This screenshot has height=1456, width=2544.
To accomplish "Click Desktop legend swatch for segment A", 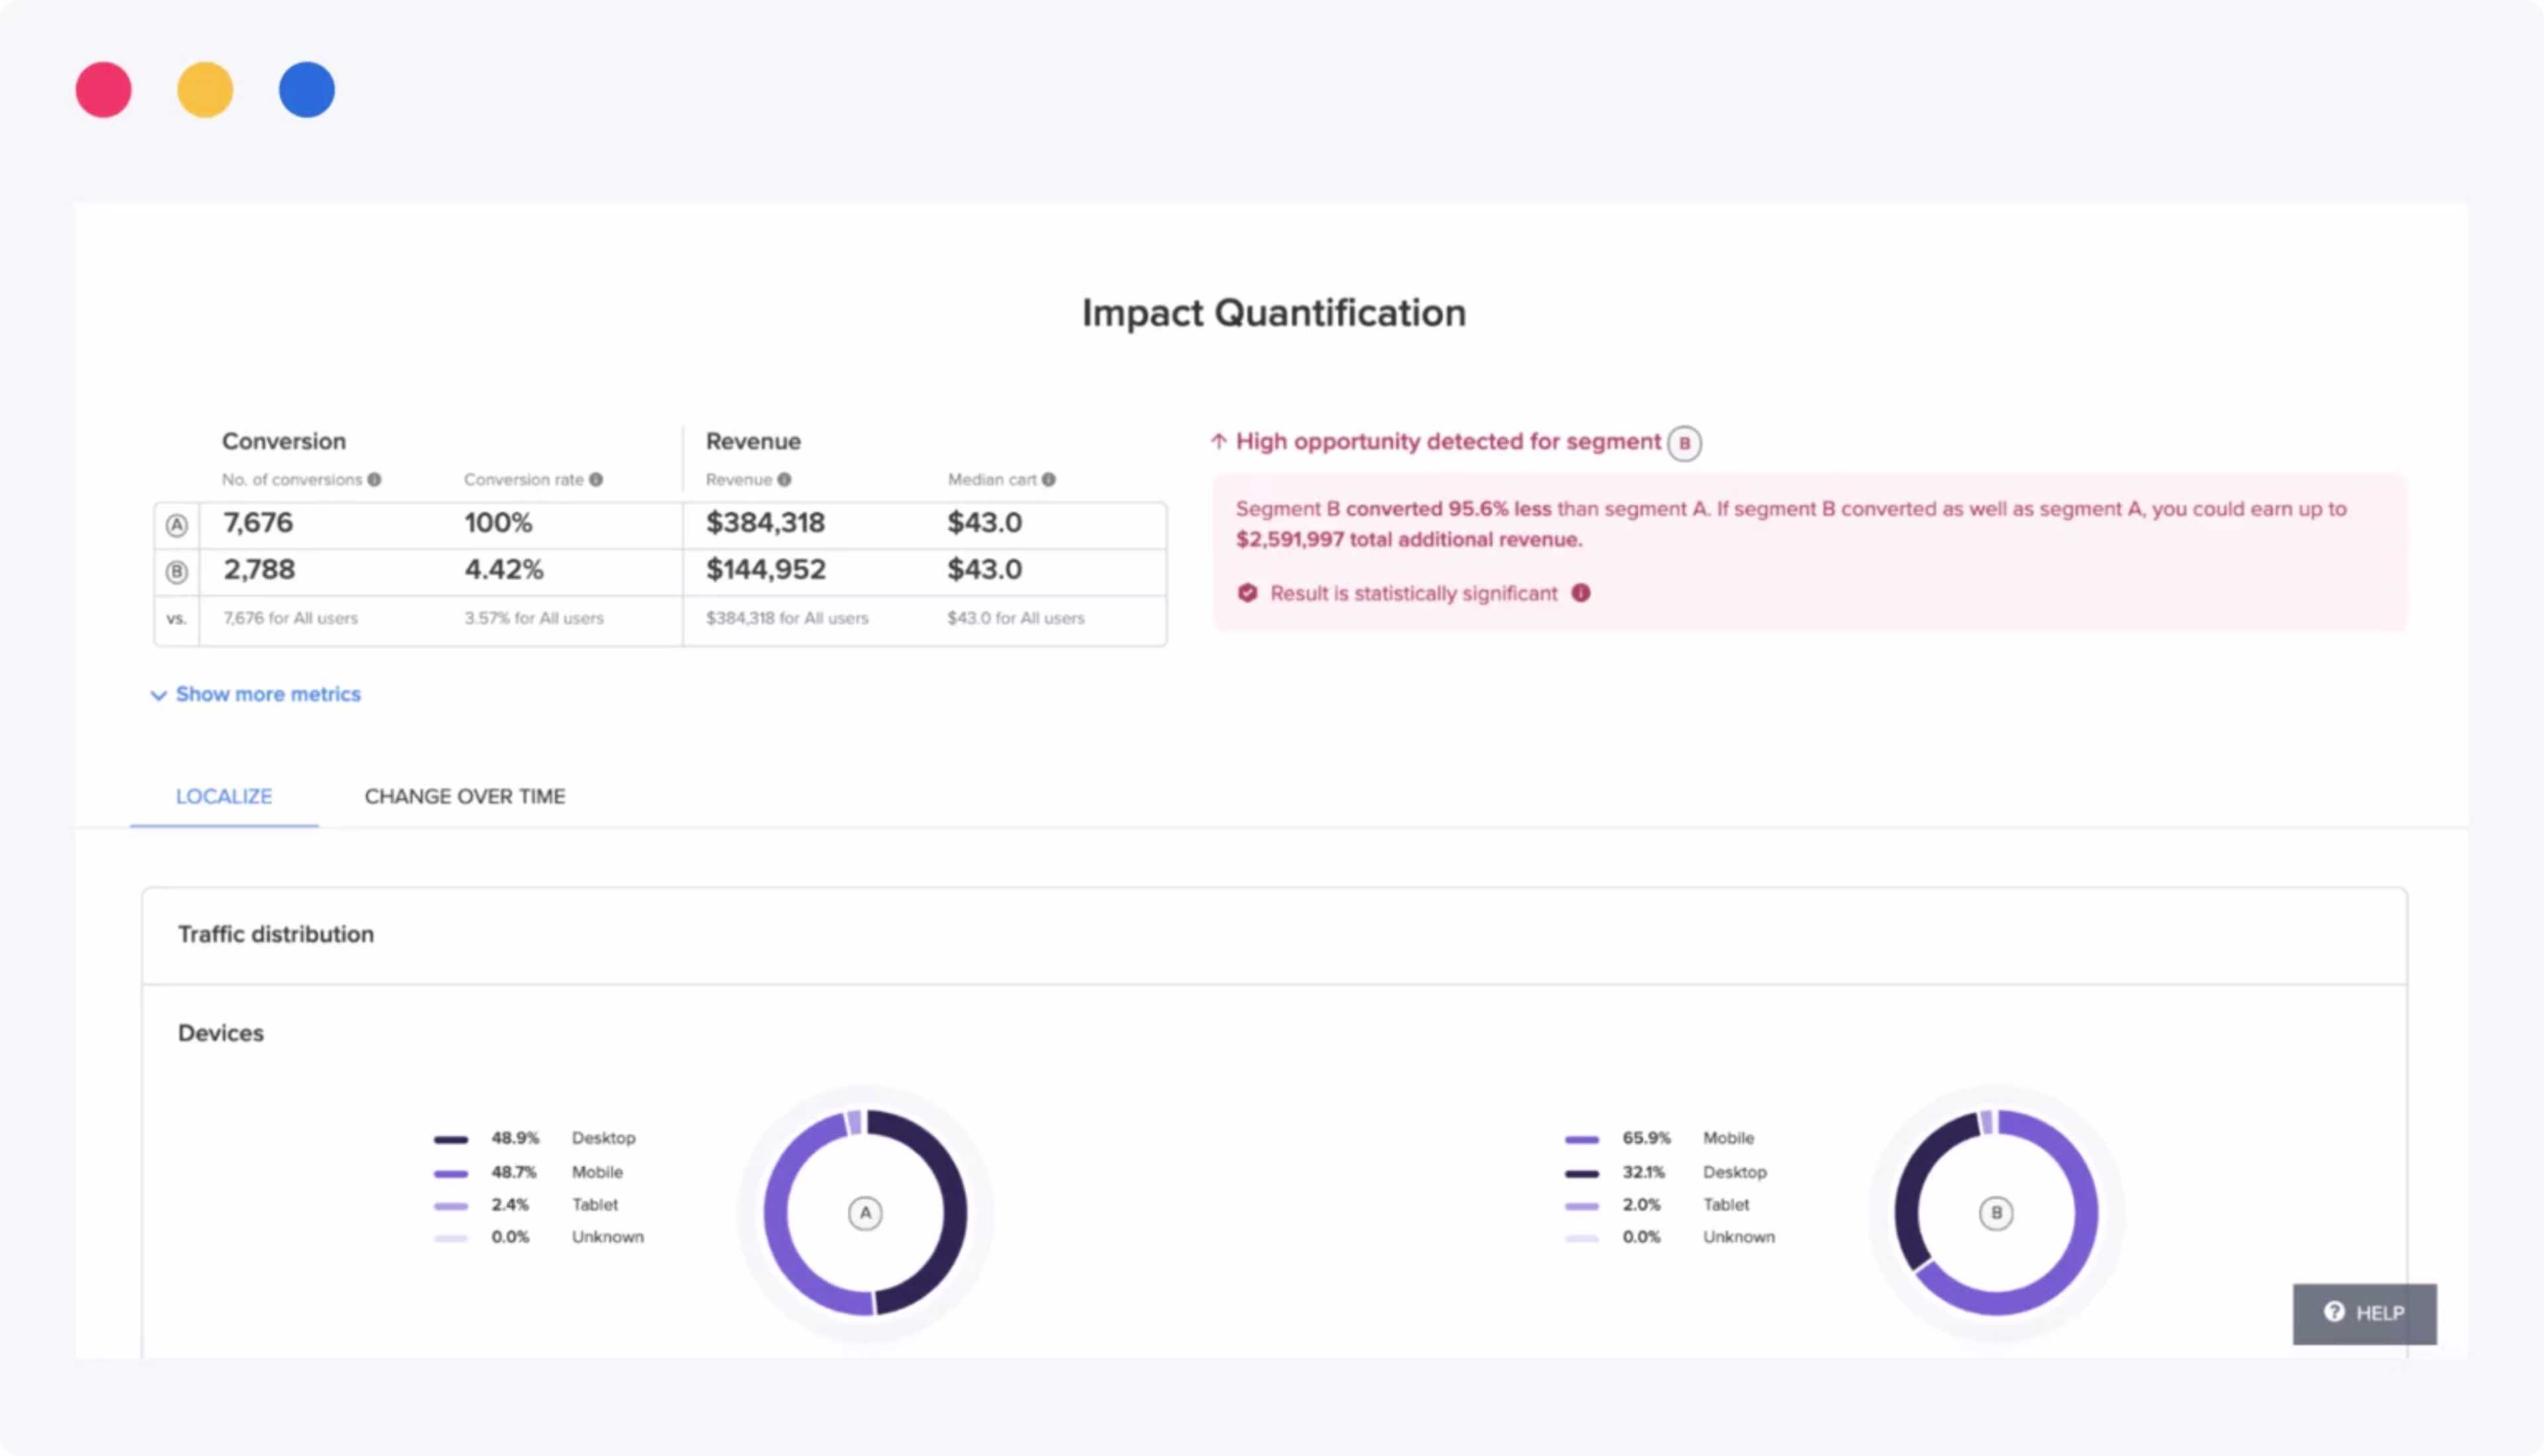I will pyautogui.click(x=451, y=1139).
